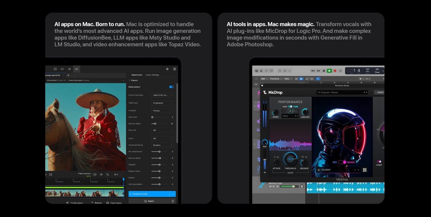Open the Sources panel
The image size is (431, 217).
(96, 203)
